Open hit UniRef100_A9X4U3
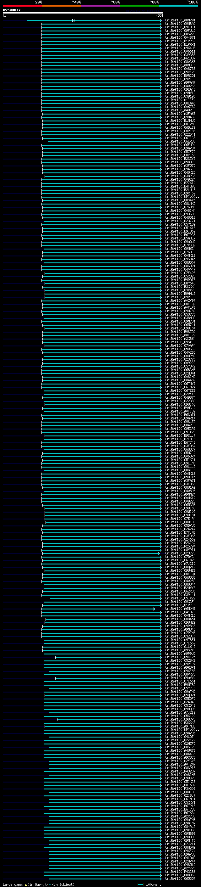Viewport: 201px width, 887px height. (x=180, y=48)
